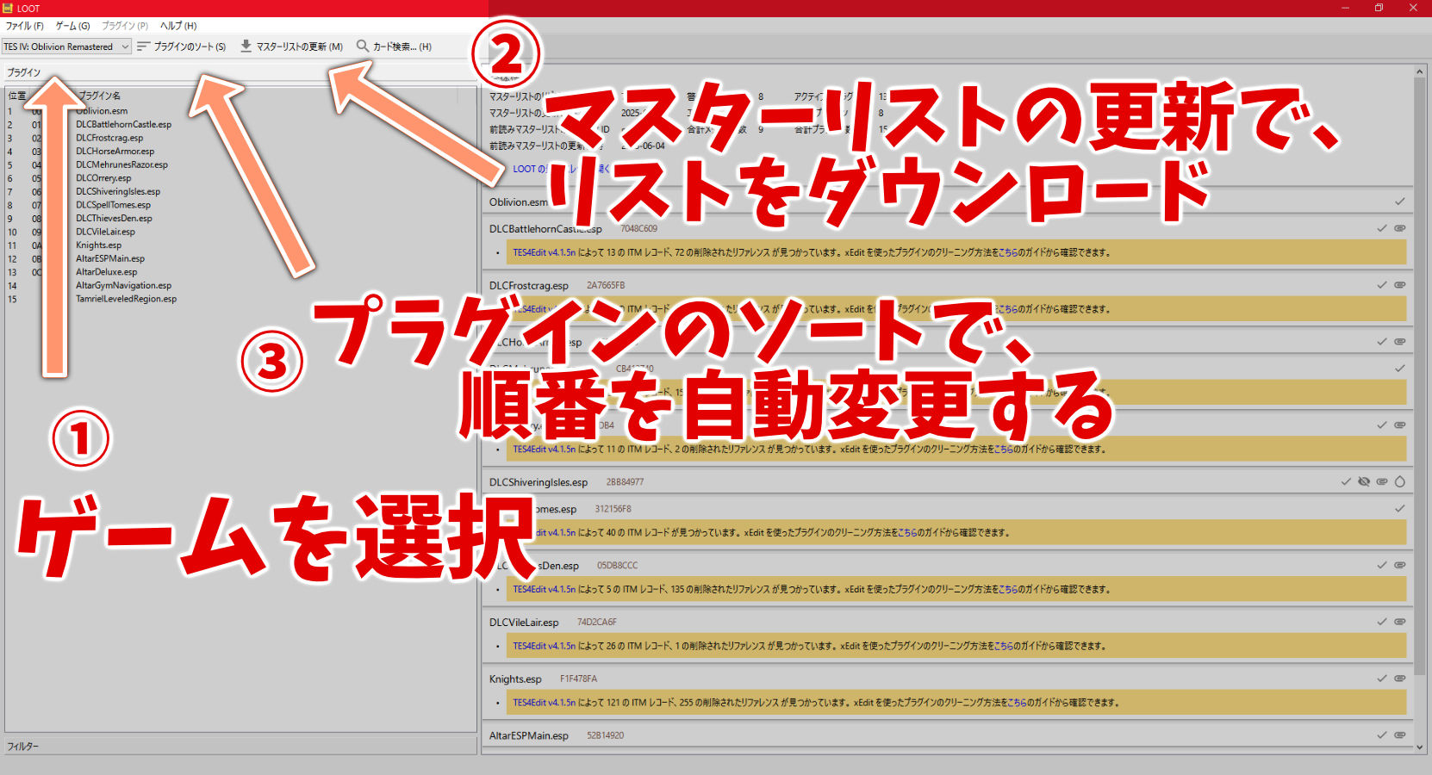Click the マスターリストの更新 (M) toolbar button
This screenshot has width=1432, height=775.
(291, 46)
